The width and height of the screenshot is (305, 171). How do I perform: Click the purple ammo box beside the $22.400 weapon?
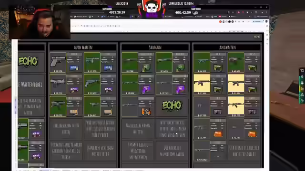[108, 90]
